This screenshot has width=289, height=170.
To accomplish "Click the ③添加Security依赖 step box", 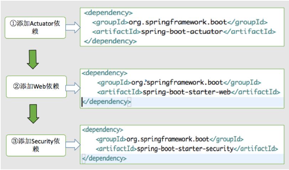I will click(x=36, y=145).
